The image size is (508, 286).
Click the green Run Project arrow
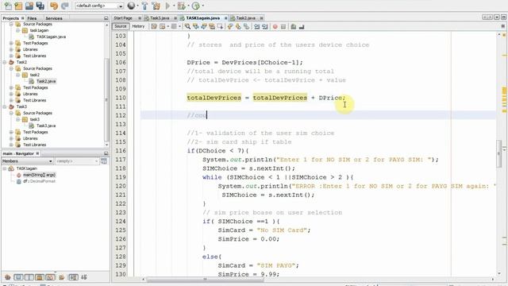click(x=167, y=6)
